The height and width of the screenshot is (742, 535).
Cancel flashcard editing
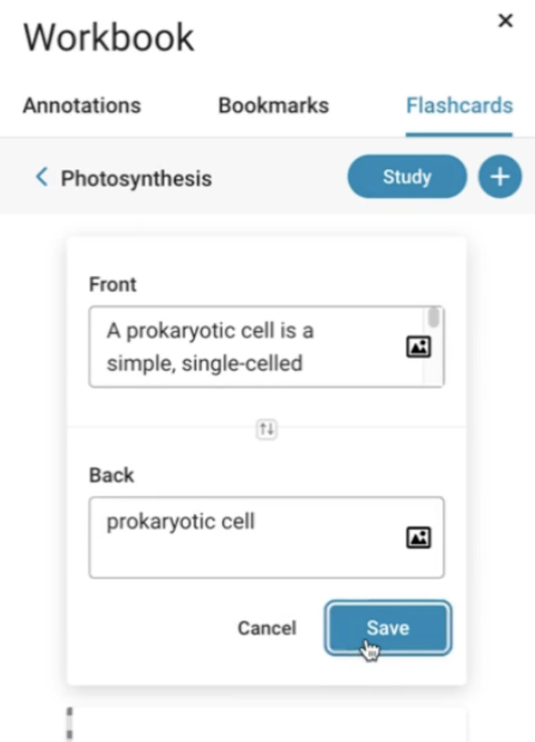click(267, 628)
